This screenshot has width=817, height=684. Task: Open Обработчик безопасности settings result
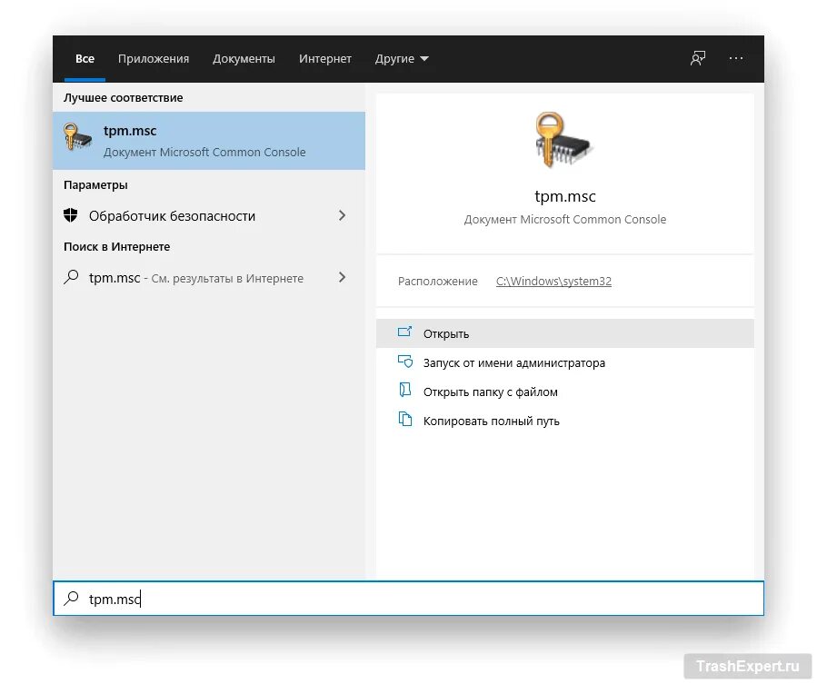tap(209, 215)
